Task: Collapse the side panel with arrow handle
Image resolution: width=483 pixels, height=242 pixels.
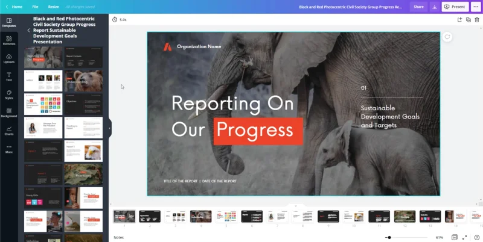Action: (110, 128)
